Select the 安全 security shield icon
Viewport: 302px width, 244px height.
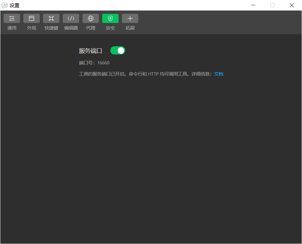[110, 21]
